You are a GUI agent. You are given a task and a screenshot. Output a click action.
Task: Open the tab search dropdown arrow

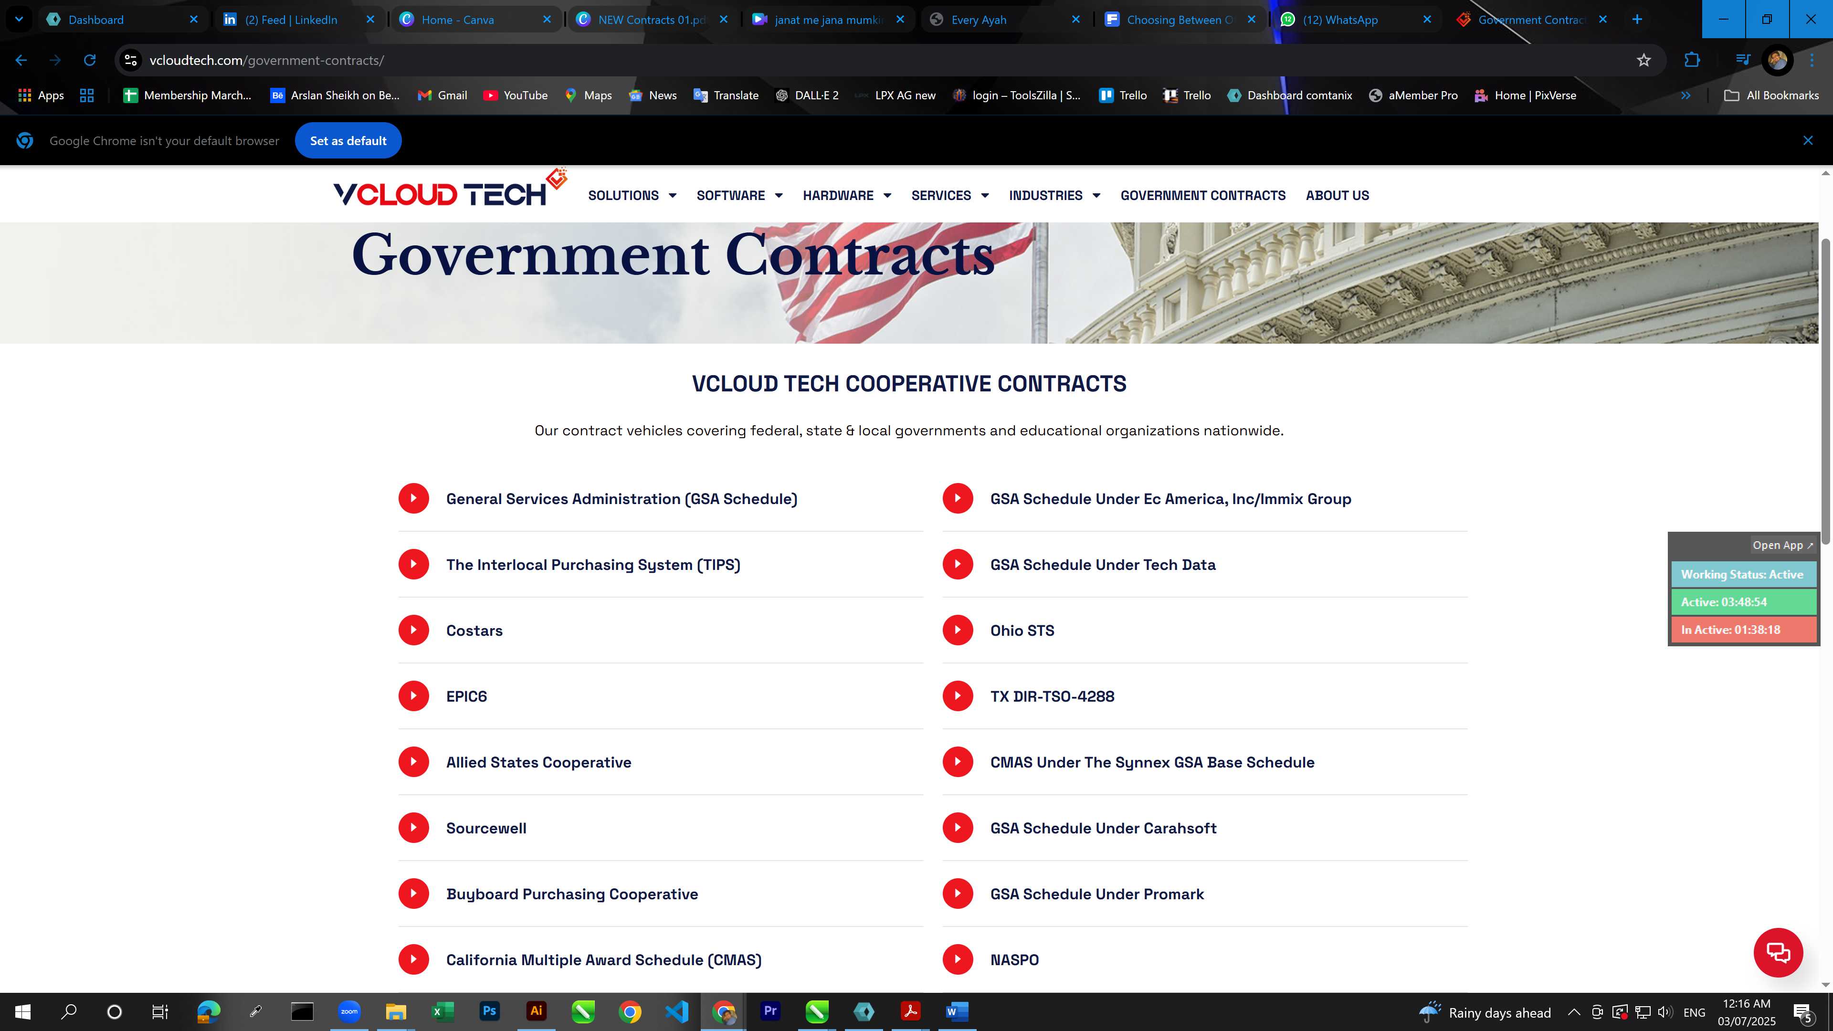click(19, 19)
